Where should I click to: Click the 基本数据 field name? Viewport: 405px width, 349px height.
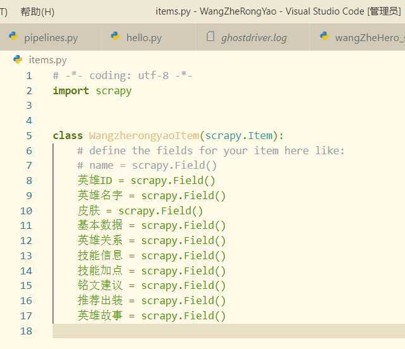point(100,225)
